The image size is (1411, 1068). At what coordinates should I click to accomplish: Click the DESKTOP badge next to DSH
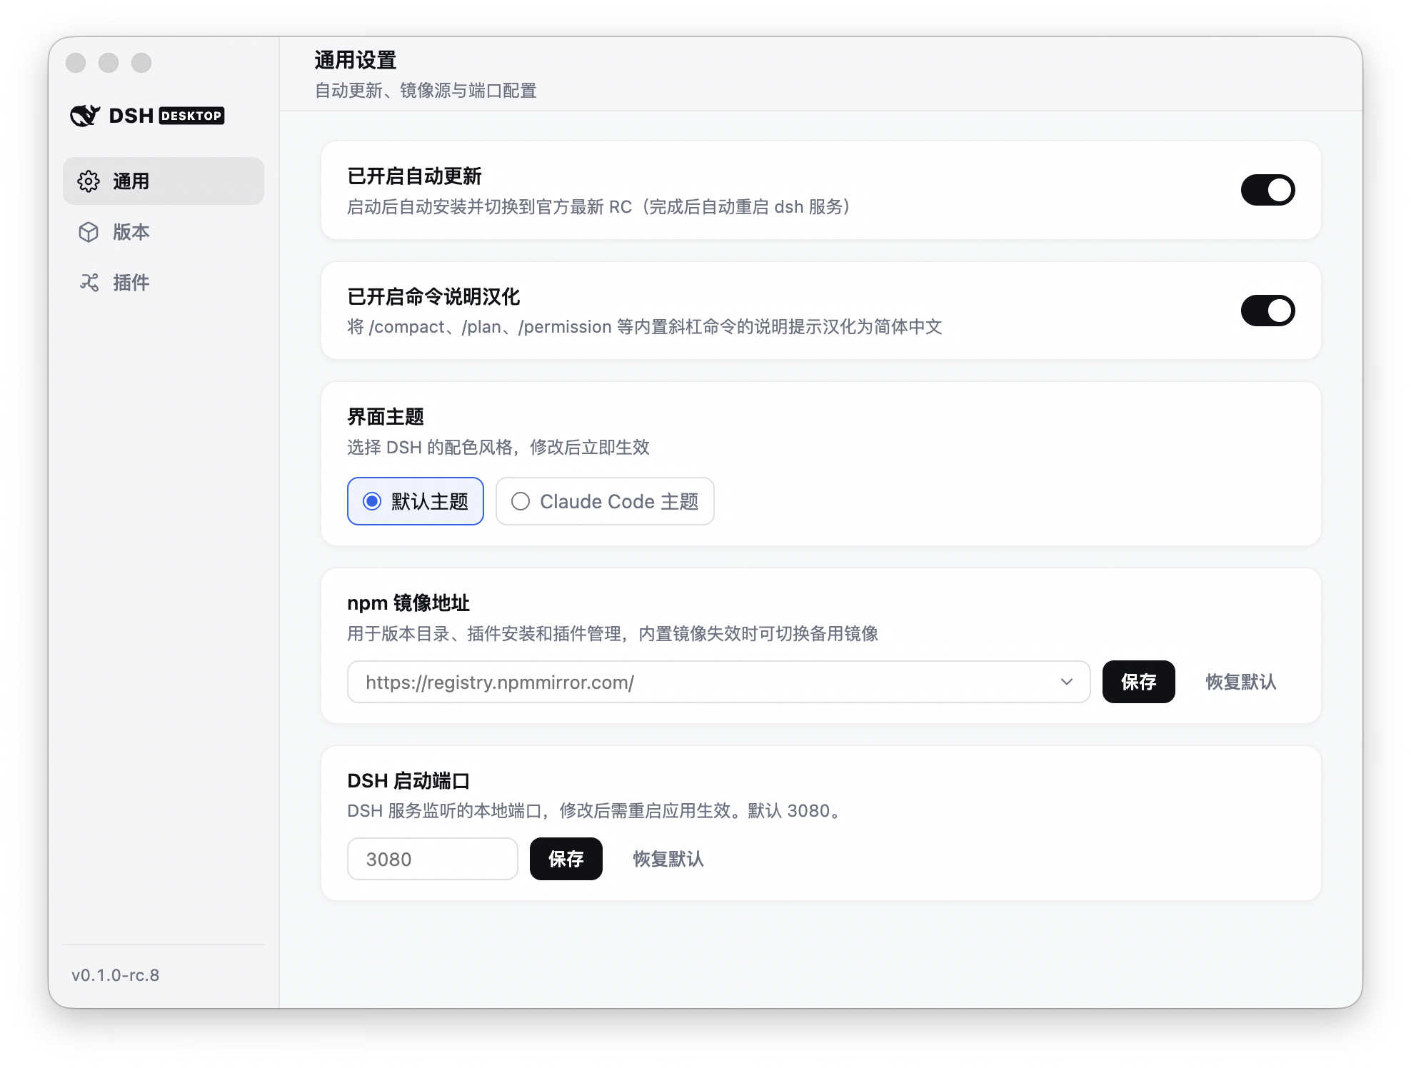[x=191, y=116]
